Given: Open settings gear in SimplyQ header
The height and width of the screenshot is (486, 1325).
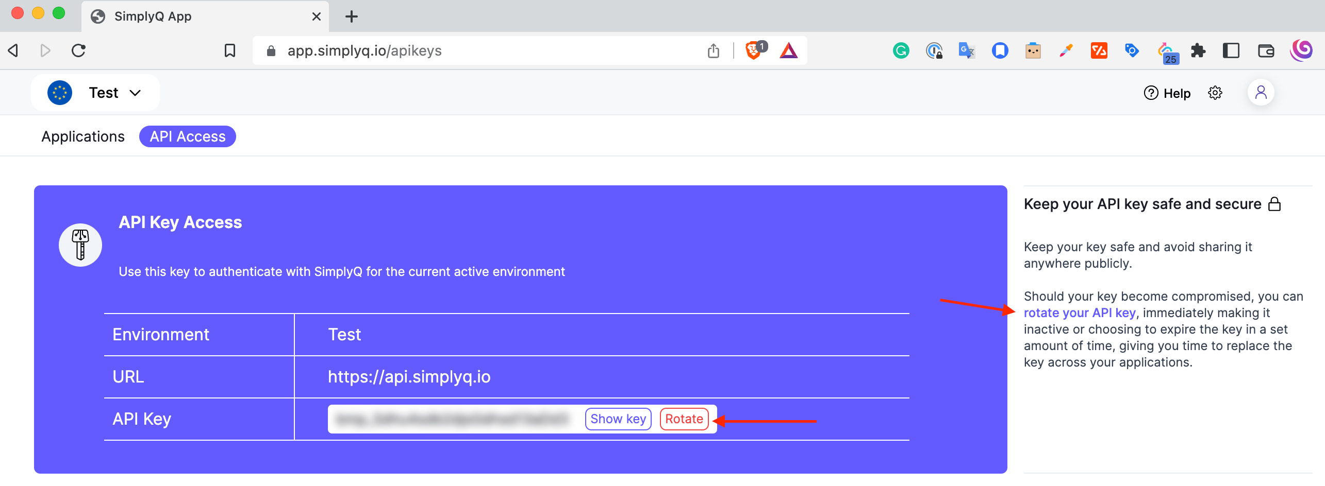Looking at the screenshot, I should click(x=1215, y=93).
